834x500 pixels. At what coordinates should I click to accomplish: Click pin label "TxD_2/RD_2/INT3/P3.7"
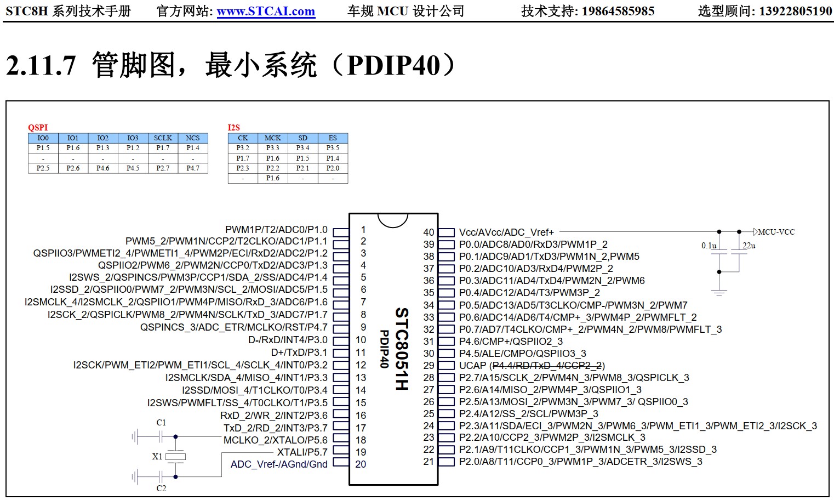tap(276, 428)
